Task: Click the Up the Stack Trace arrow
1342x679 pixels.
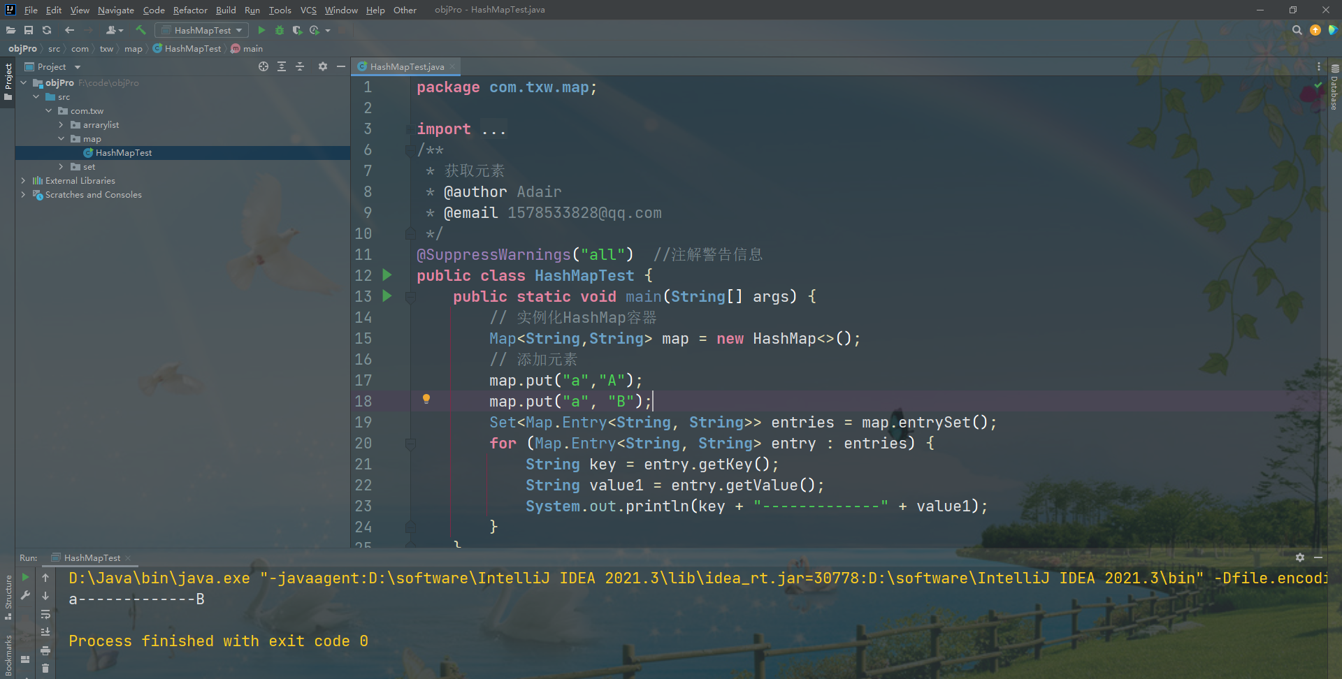Action: [45, 578]
